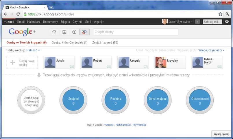This screenshot has width=233, height=139.
Task: Click the Udostępnij button
Action: coord(212,22)
